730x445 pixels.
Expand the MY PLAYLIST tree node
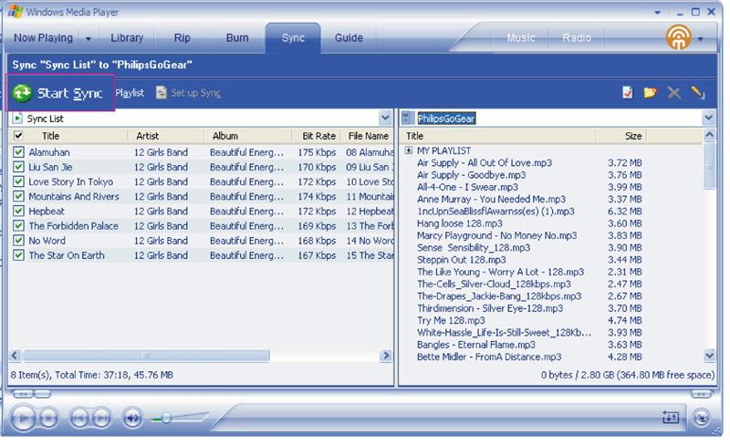408,150
